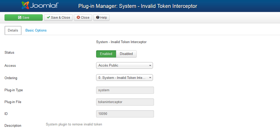Image resolution: width=280 pixels, height=140 pixels.
Task: Click the Access dropdown arrow
Action: (x=150, y=66)
